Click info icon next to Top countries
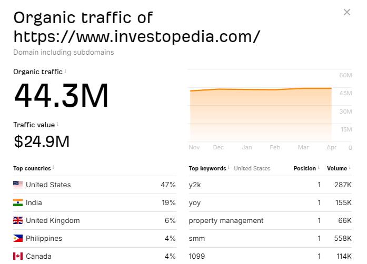Screen dimensions: 367x264 54,168
